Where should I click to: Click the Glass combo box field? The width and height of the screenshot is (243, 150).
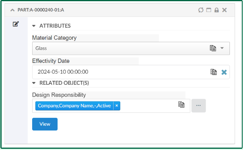(131, 48)
